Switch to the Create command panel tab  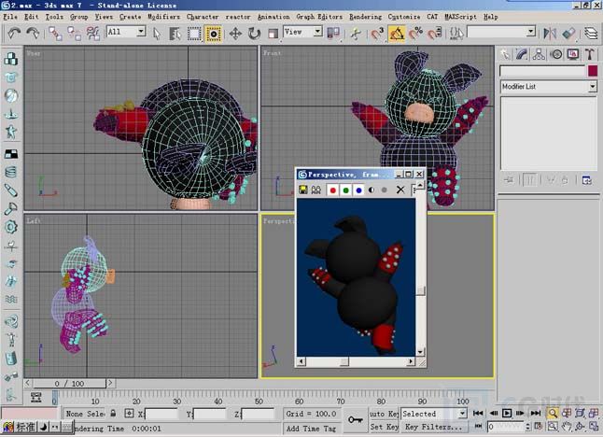pos(505,54)
